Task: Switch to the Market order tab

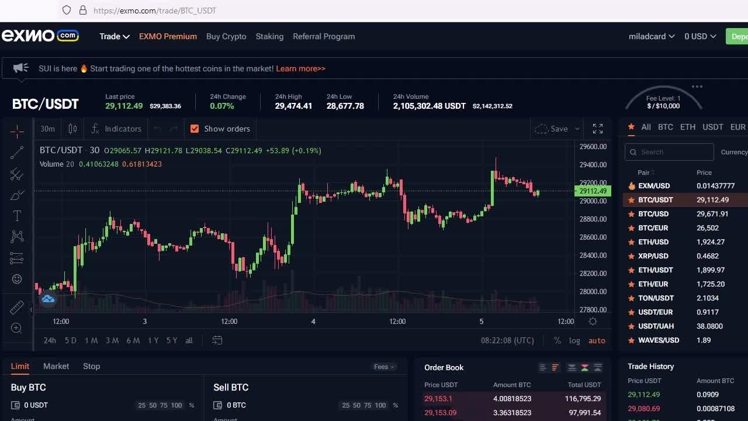Action: click(x=56, y=366)
